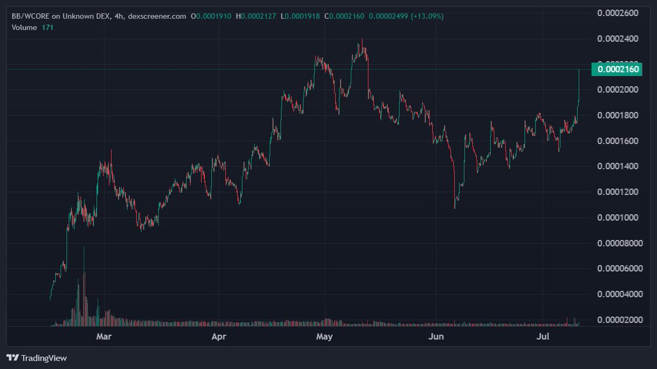657x369 pixels.
Task: Click the Mar label on time axis
Action: pyautogui.click(x=104, y=336)
